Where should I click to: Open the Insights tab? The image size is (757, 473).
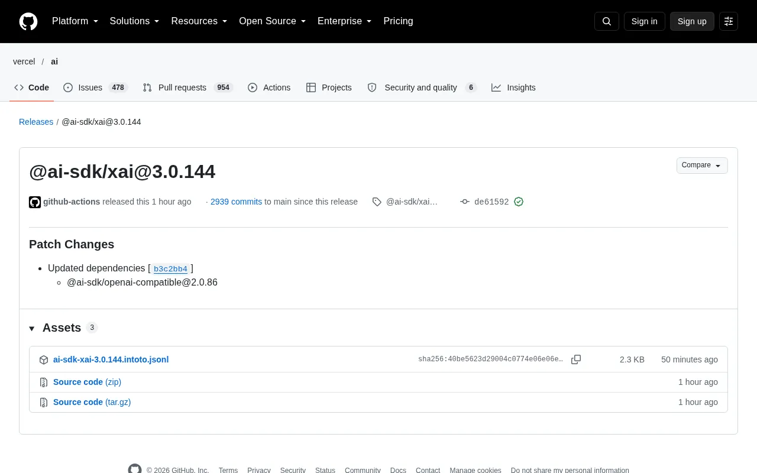coord(513,88)
